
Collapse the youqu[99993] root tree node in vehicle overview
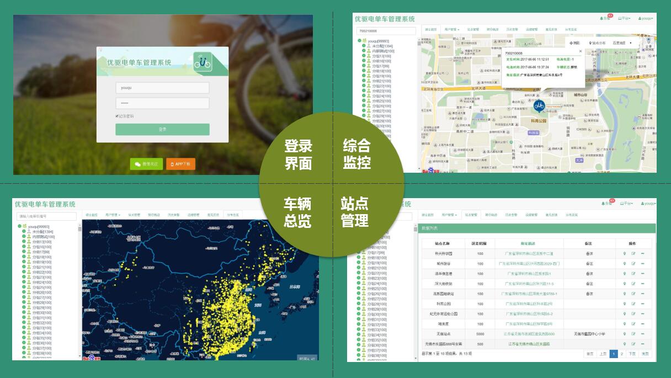19,226
